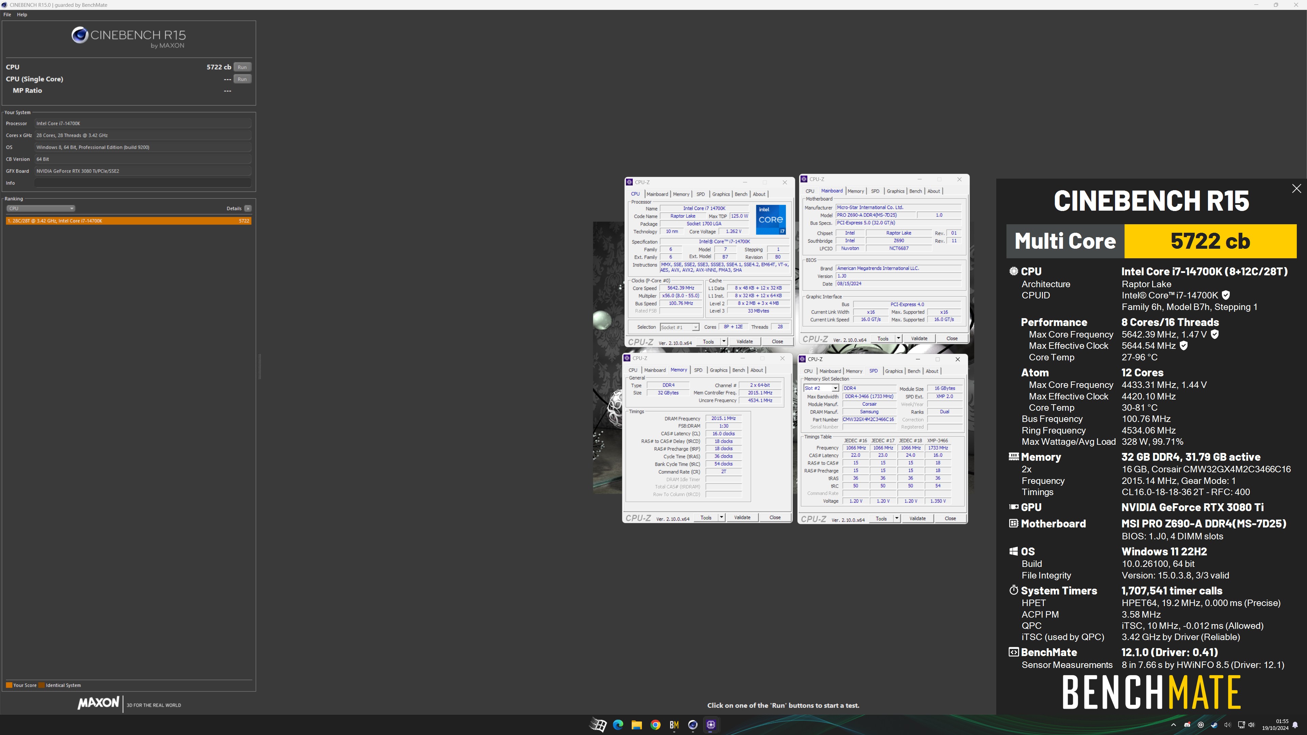This screenshot has width=1307, height=735.
Task: Open Socket #1 selection dropdown in CPU-Z
Action: pos(679,327)
